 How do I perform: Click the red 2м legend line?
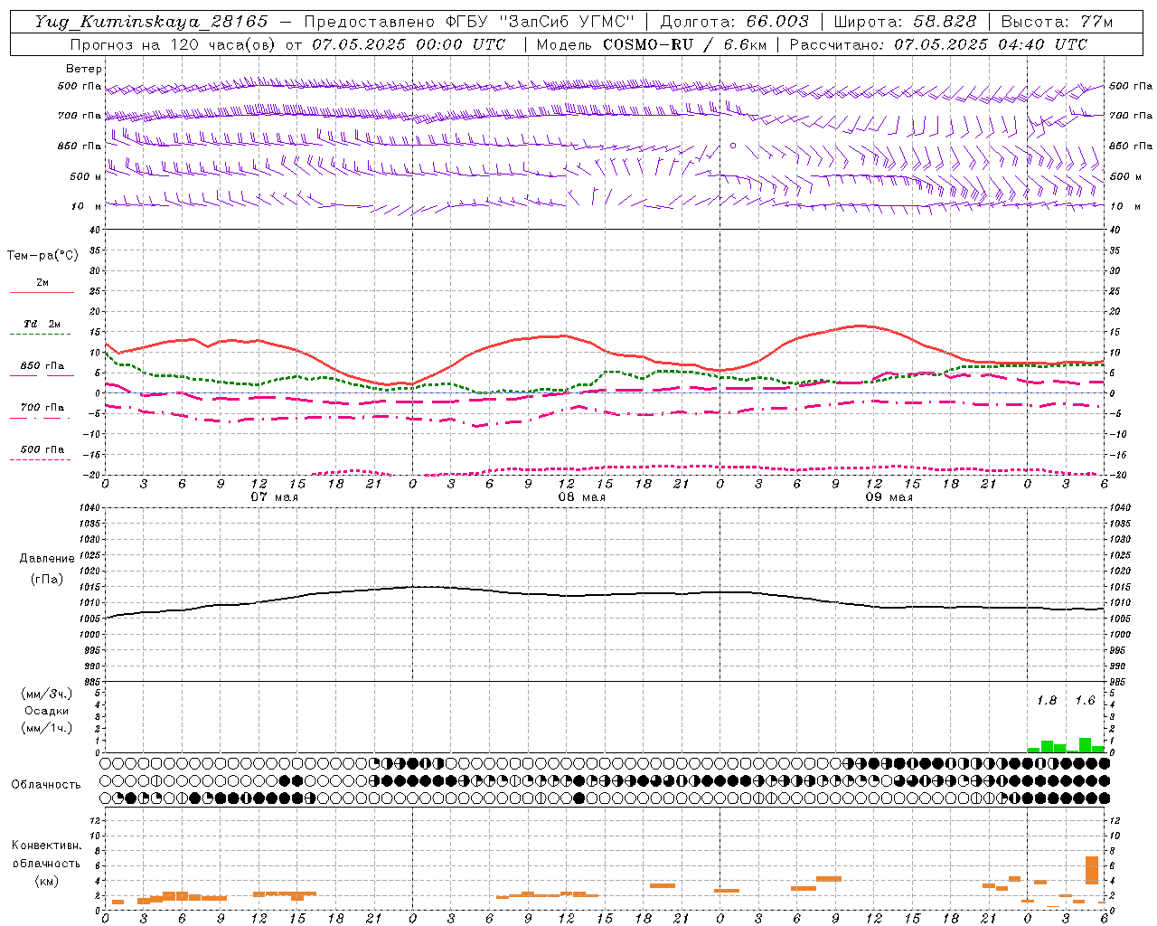tap(42, 292)
